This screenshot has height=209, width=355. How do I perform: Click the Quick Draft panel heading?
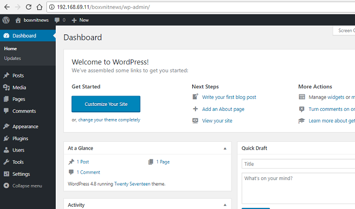click(255, 148)
